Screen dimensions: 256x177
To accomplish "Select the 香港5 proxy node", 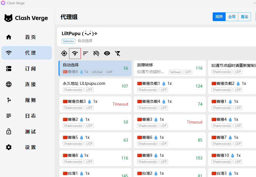I will point(95,140).
